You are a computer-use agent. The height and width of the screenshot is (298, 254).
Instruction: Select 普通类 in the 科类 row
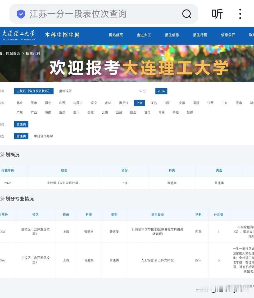pyautogui.click(x=21, y=124)
